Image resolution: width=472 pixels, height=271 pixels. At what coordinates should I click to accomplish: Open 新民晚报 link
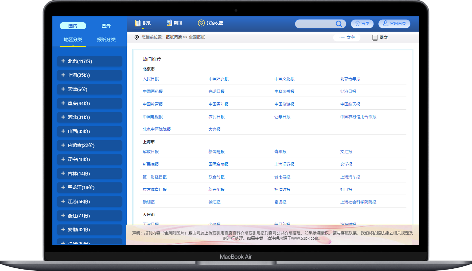tap(151, 164)
